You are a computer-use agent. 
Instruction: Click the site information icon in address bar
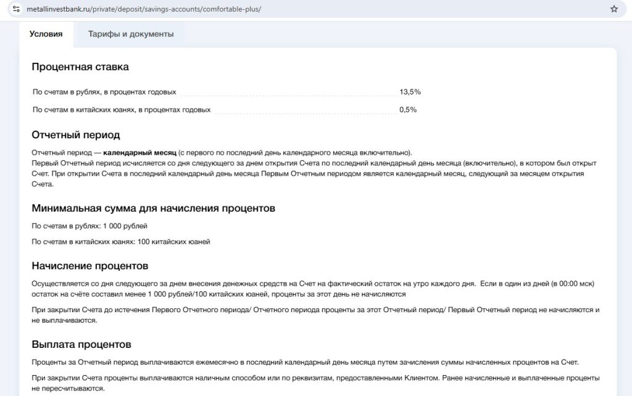17,9
